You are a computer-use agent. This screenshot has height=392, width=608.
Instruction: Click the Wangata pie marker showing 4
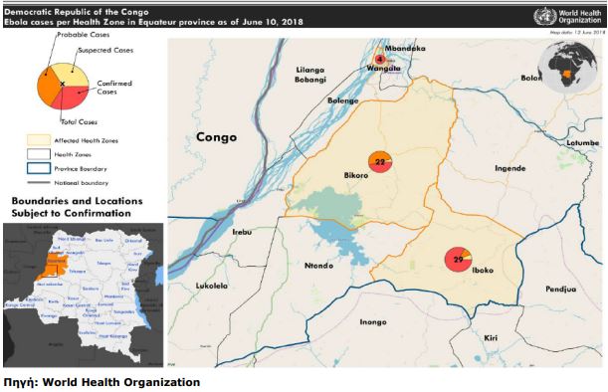[x=380, y=60]
